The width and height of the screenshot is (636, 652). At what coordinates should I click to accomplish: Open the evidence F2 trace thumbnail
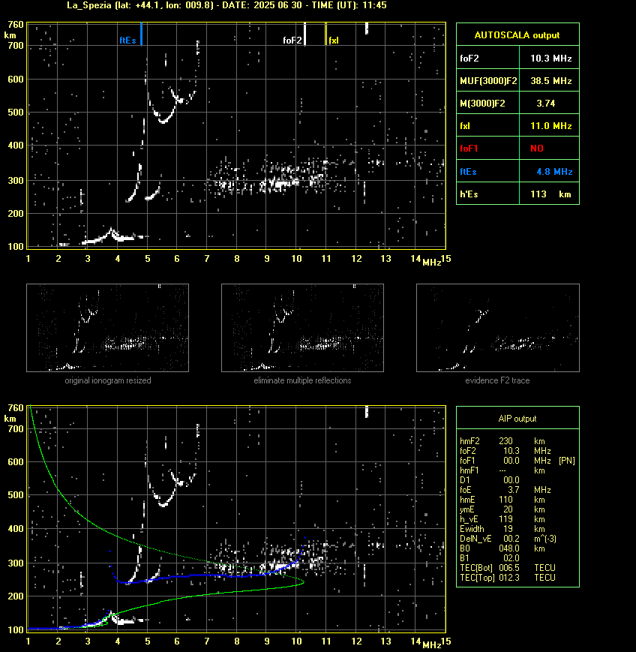[498, 328]
